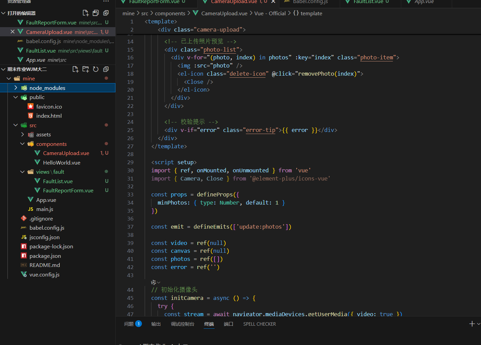Switch to the FaultList.vue editor tab
This screenshot has width=481, height=345.
[368, 2]
